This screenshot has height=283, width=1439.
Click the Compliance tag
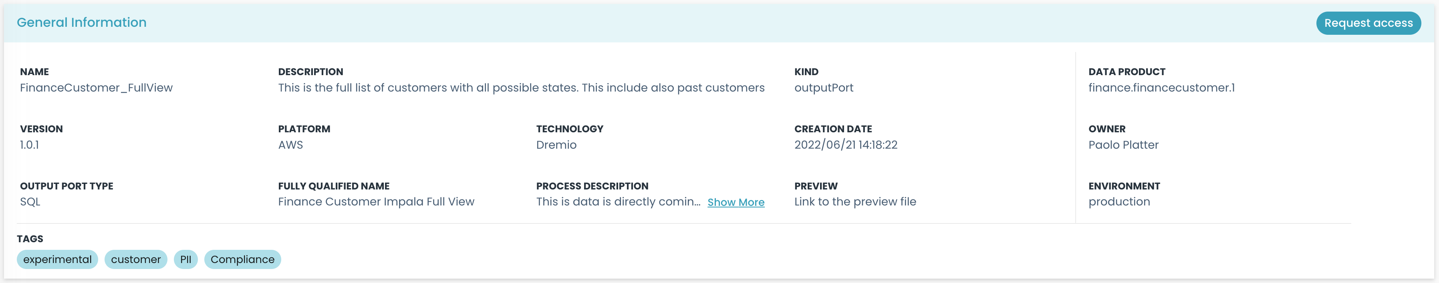coord(242,259)
